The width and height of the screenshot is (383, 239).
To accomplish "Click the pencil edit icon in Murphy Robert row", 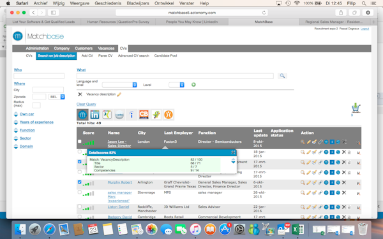I will tap(308, 182).
